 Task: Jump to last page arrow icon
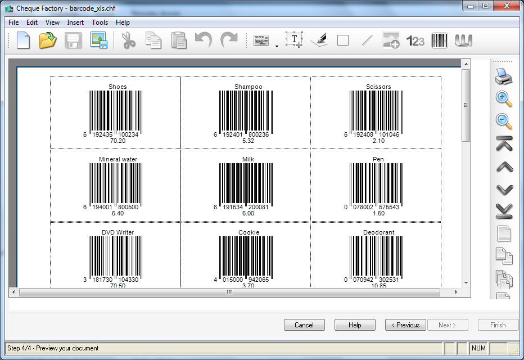504,211
